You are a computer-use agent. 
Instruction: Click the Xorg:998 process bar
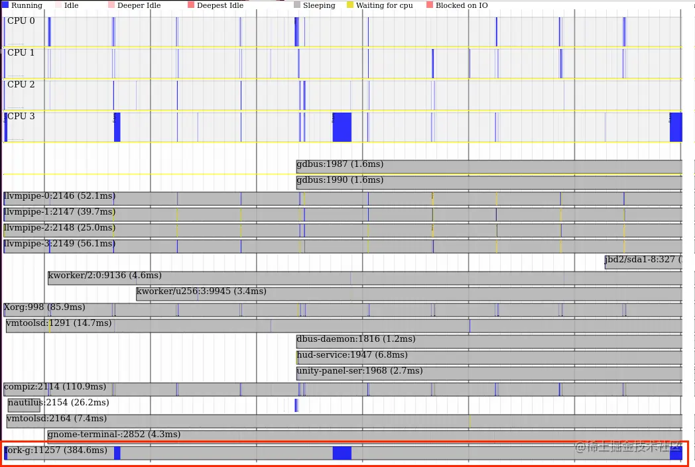[x=343, y=310]
